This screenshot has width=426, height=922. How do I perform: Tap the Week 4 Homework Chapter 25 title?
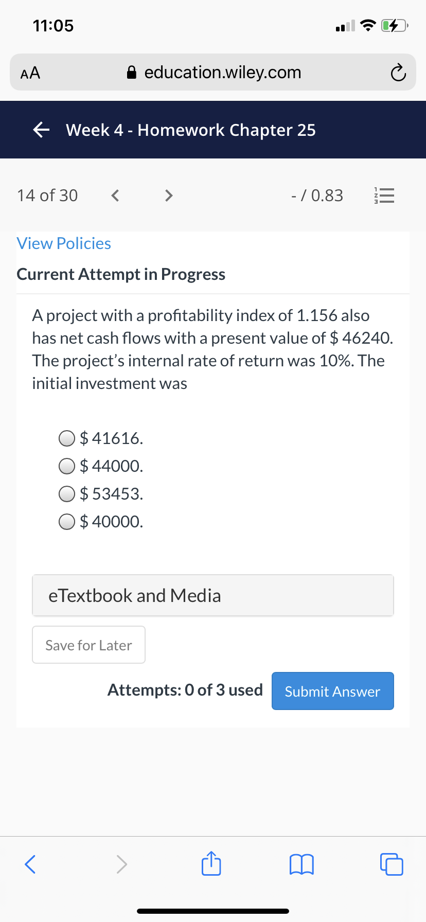(x=191, y=130)
